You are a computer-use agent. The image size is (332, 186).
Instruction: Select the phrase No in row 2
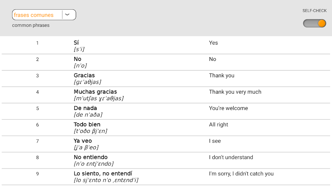[x=78, y=59]
